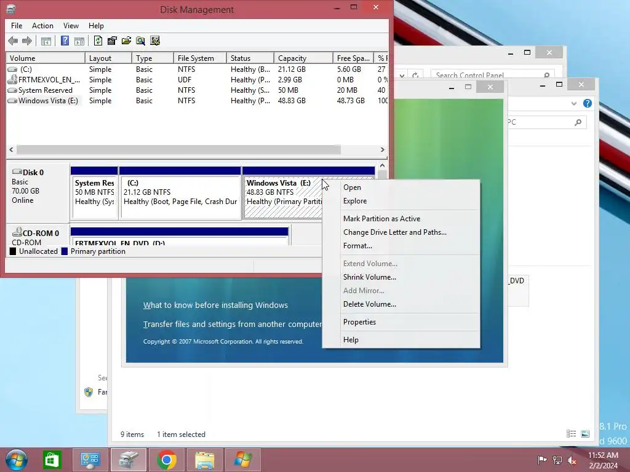
Task: Toggle the Show/Hide Action Pane toolbar icon
Action: coord(79,41)
